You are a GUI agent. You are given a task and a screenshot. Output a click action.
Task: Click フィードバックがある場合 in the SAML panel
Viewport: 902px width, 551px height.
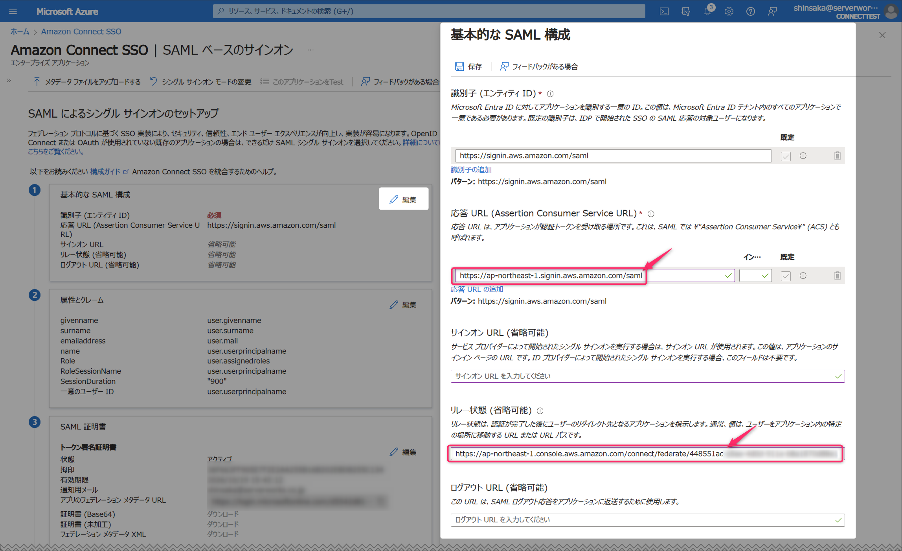[x=539, y=66]
